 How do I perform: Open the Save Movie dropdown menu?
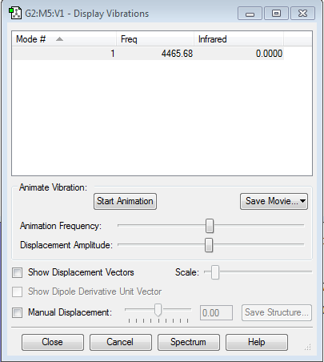[274, 201]
